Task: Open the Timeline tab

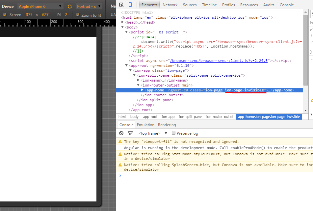Action: (209, 5)
